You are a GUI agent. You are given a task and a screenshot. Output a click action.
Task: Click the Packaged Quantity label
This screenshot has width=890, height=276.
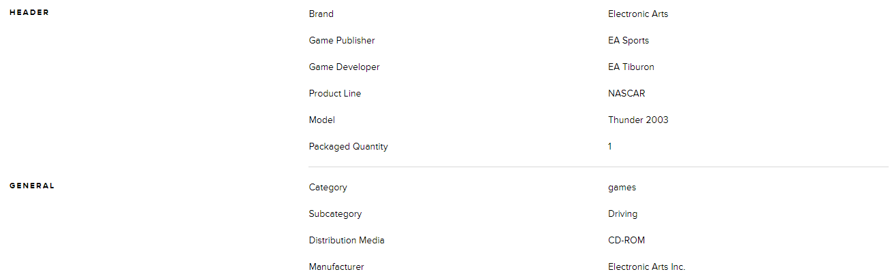(348, 146)
